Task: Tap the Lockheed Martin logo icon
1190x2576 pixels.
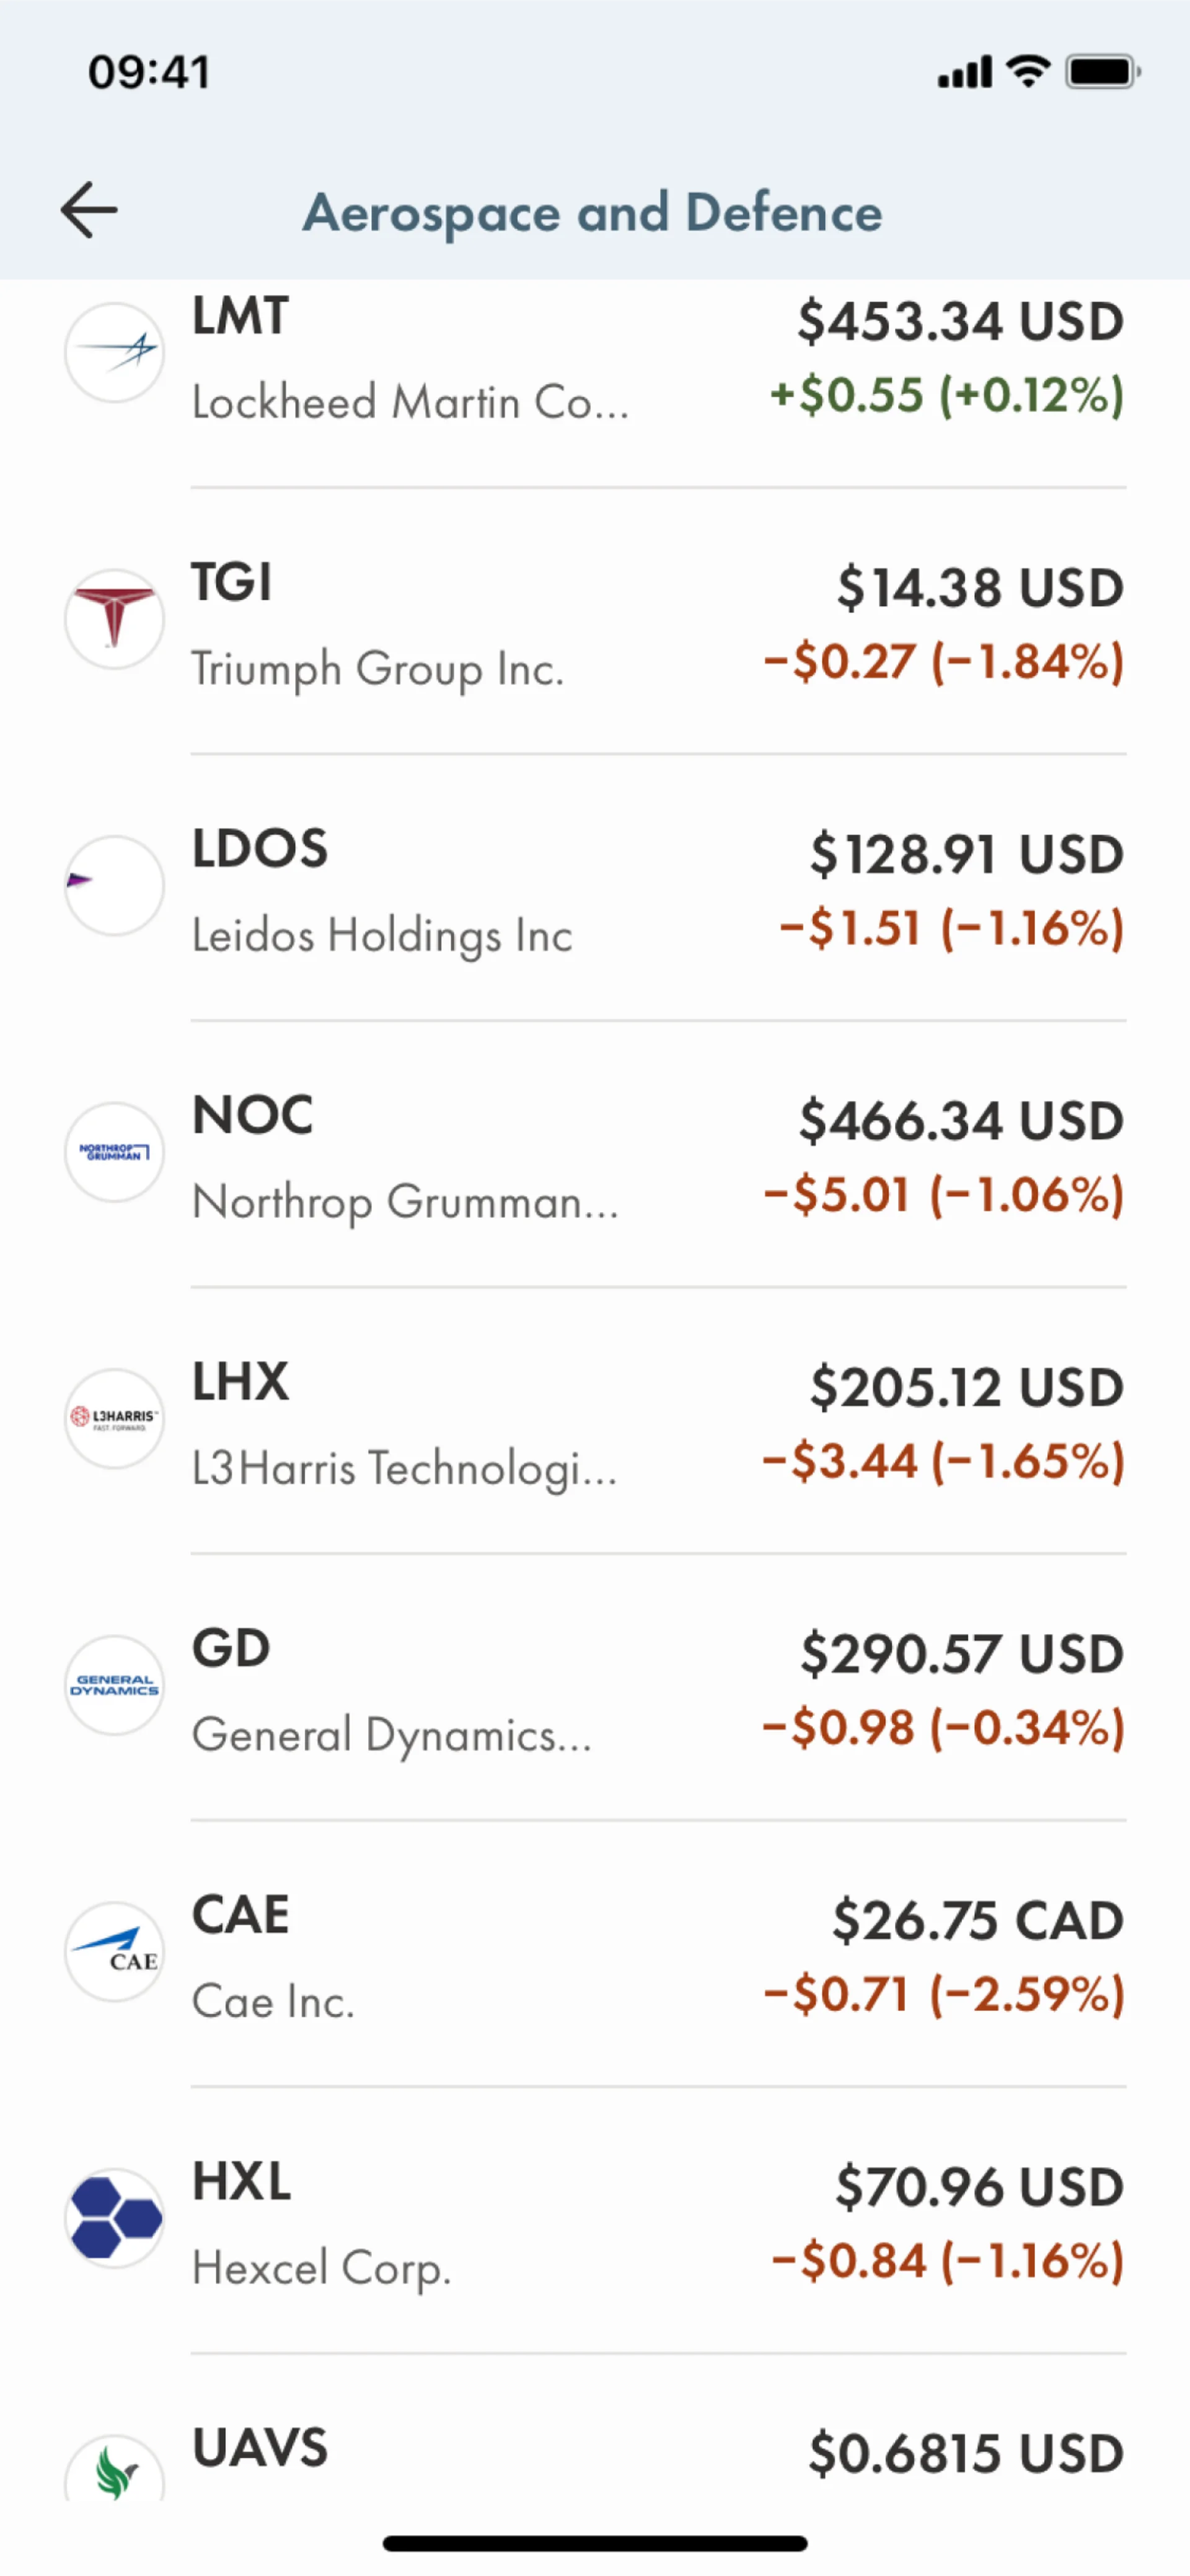Action: [115, 353]
